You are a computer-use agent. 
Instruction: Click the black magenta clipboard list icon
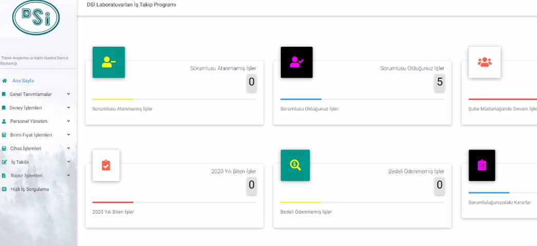click(x=482, y=165)
